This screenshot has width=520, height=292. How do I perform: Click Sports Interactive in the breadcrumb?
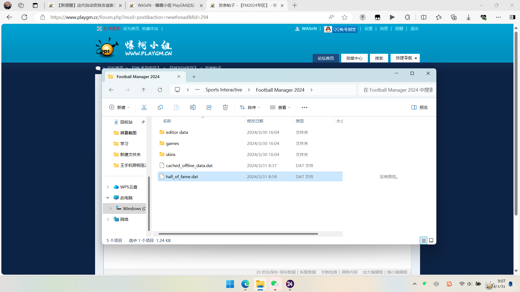224,90
